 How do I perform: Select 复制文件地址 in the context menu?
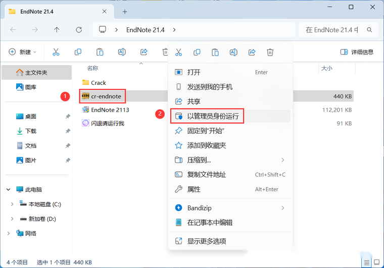tap(230, 175)
